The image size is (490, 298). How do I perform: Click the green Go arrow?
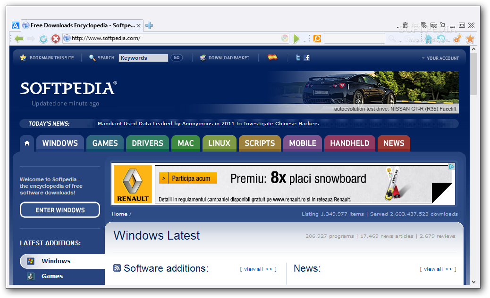point(296,39)
